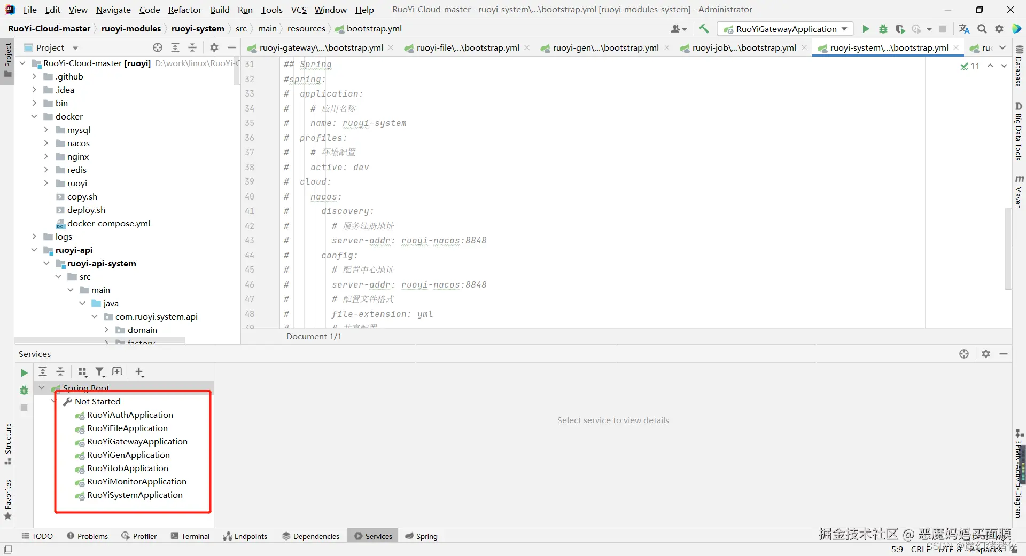Image resolution: width=1026 pixels, height=556 pixels.
Task: Open the VCS menu
Action: (299, 10)
